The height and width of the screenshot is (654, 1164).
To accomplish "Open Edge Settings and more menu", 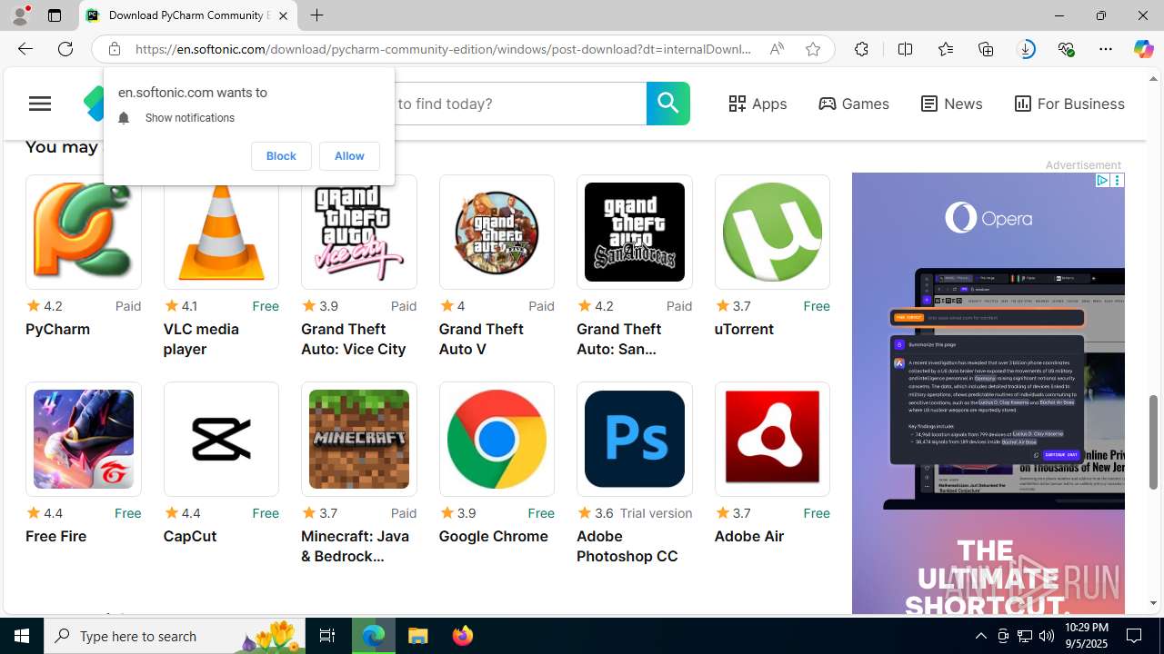I will click(x=1106, y=49).
